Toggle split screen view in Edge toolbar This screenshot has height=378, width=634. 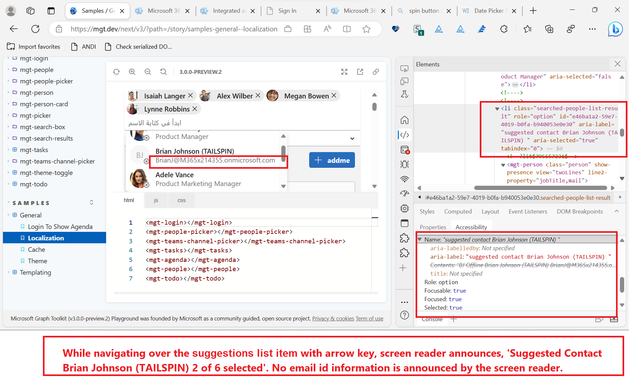(347, 29)
